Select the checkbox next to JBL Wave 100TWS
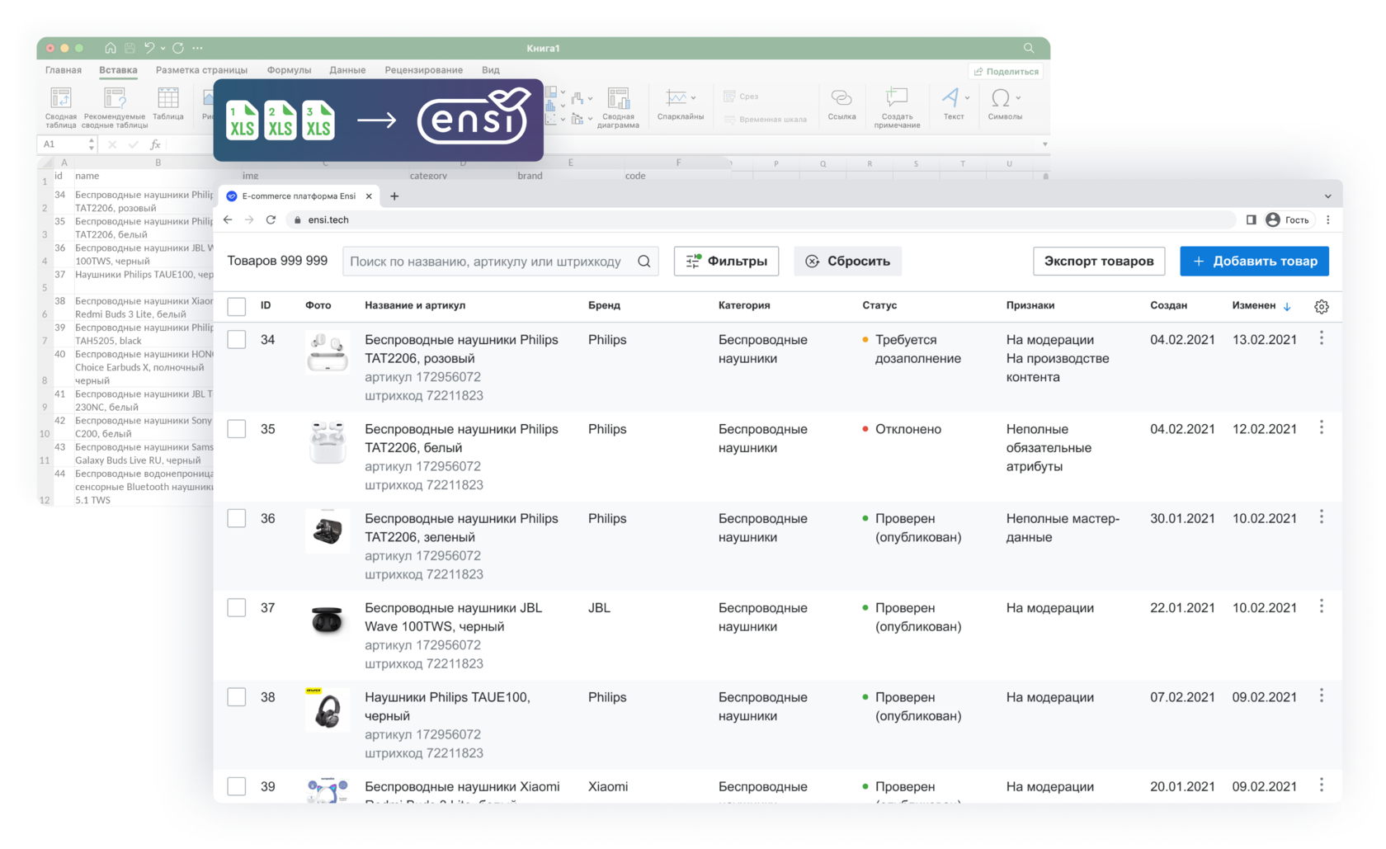 click(236, 607)
